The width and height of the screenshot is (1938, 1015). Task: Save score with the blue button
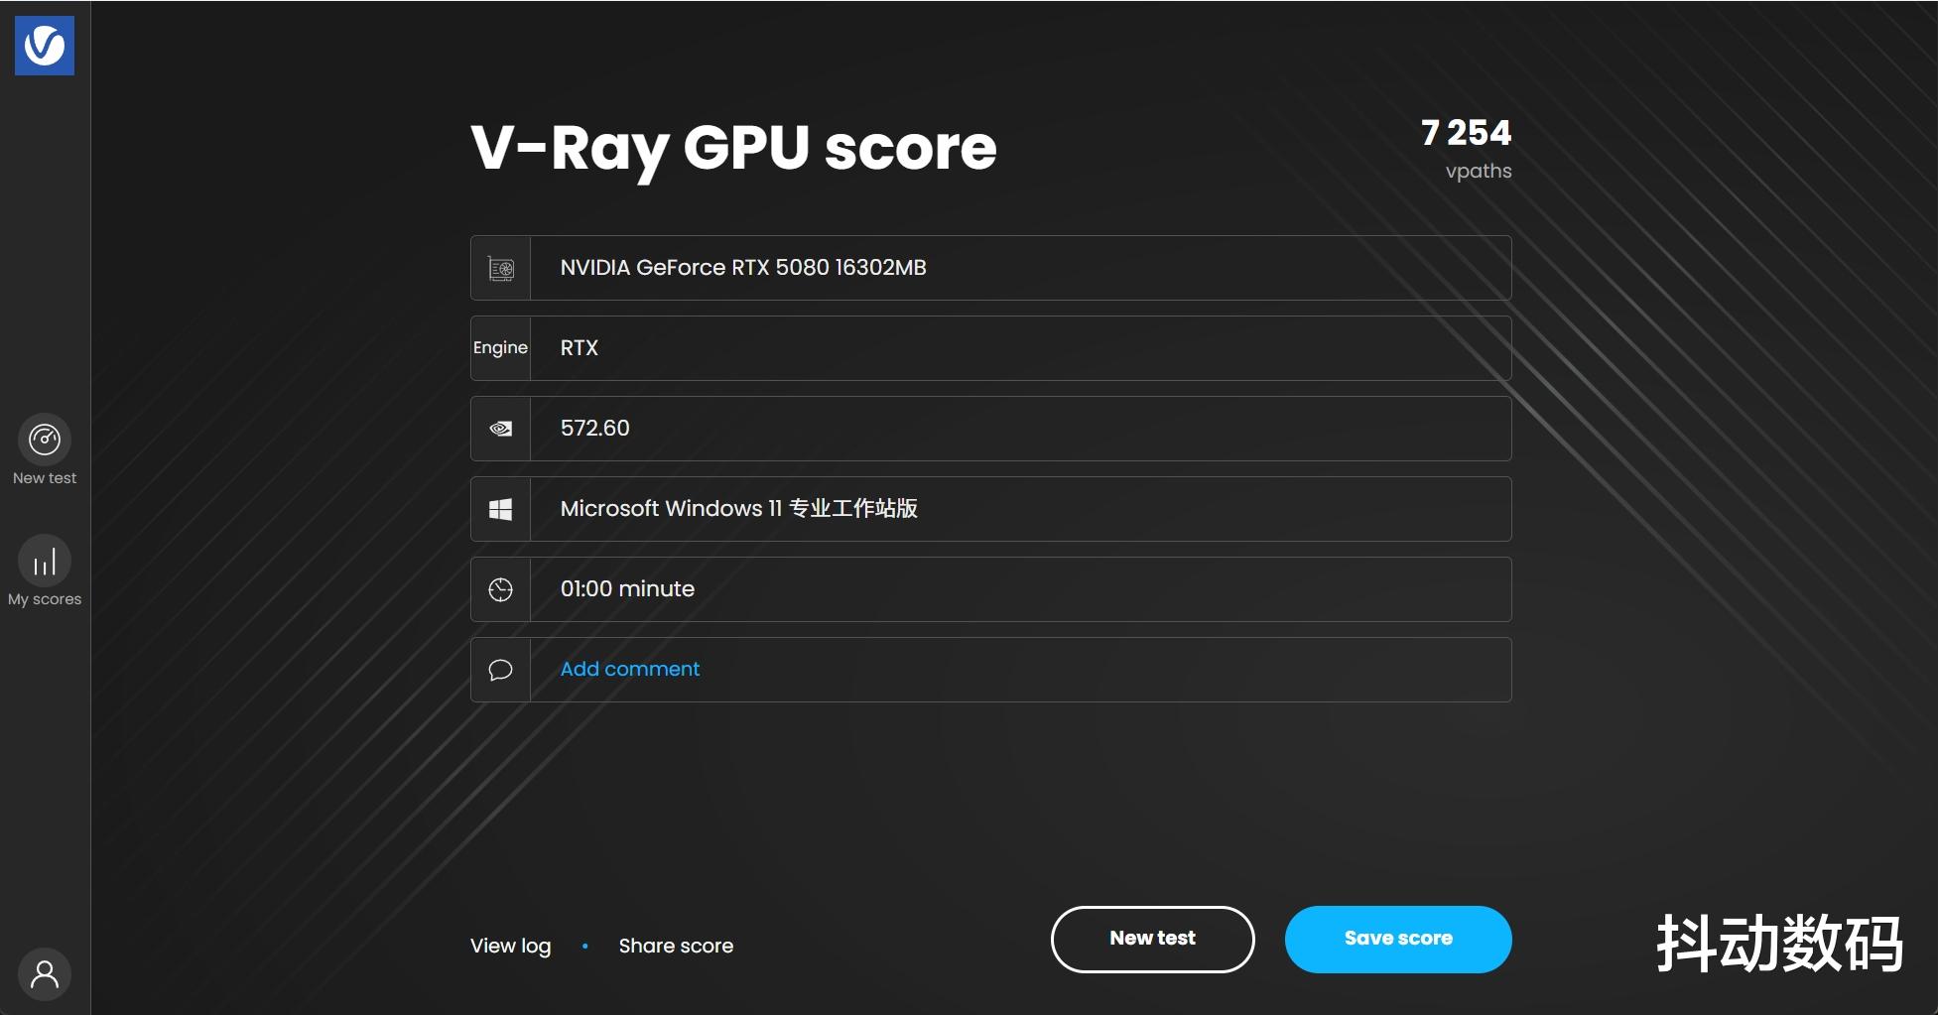pyautogui.click(x=1398, y=939)
